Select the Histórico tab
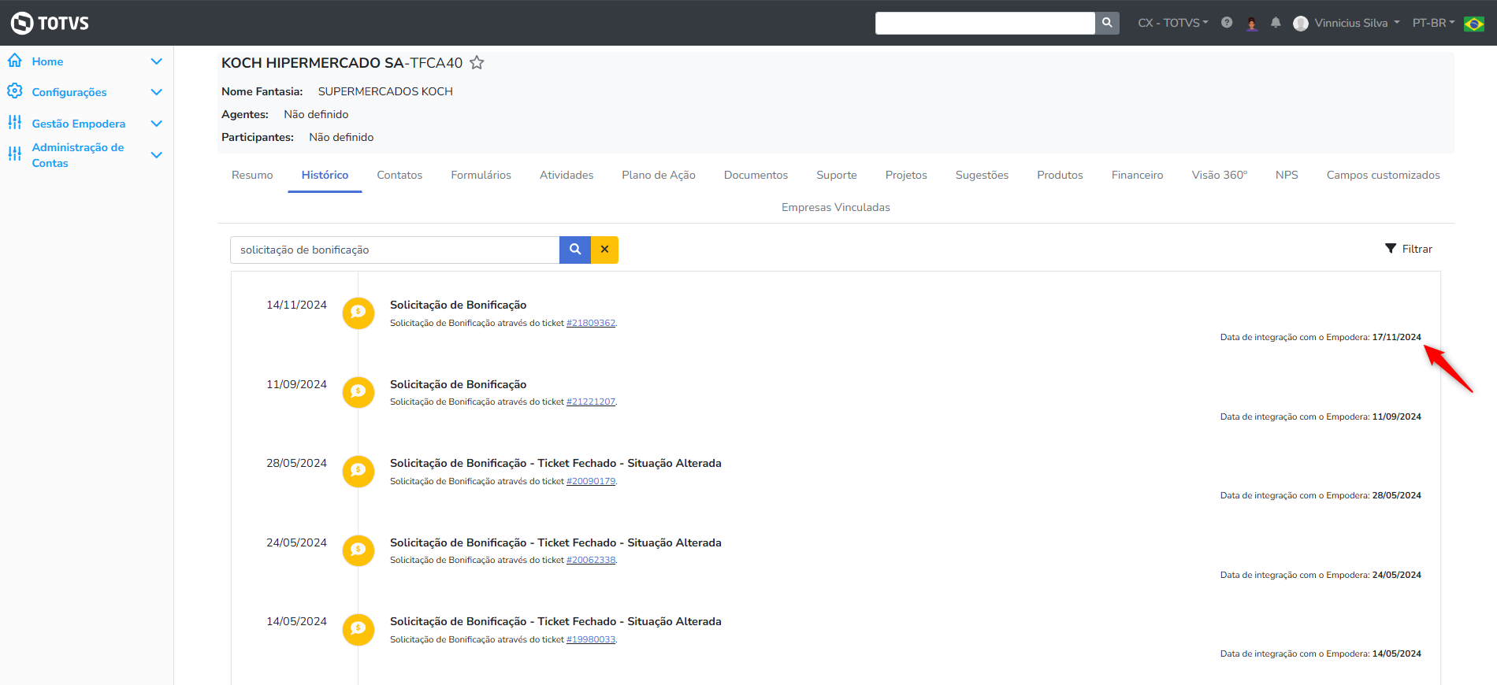The width and height of the screenshot is (1497, 685). tap(325, 175)
